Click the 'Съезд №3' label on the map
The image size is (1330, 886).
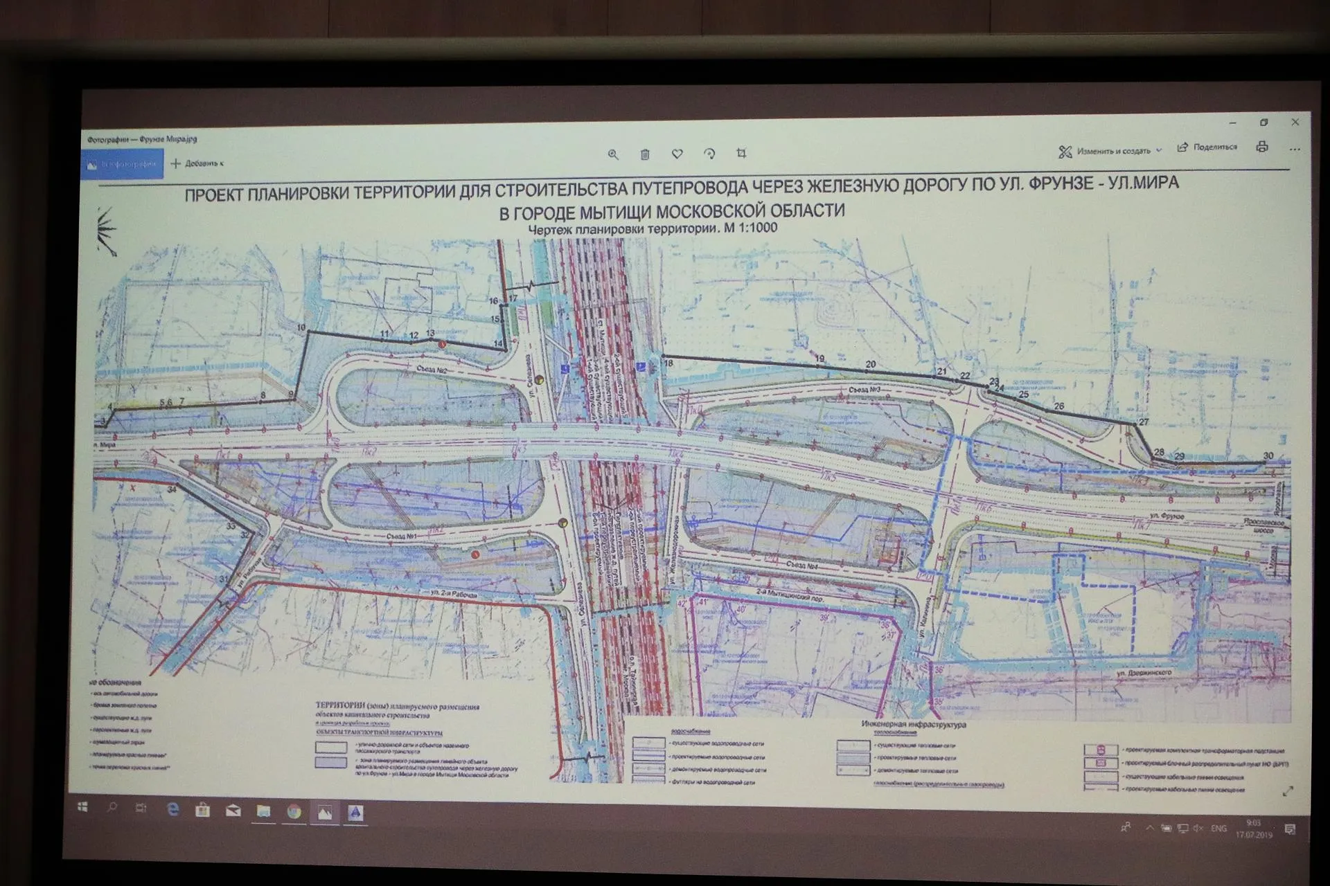pos(864,390)
